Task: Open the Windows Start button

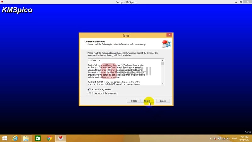Action: click(4, 138)
